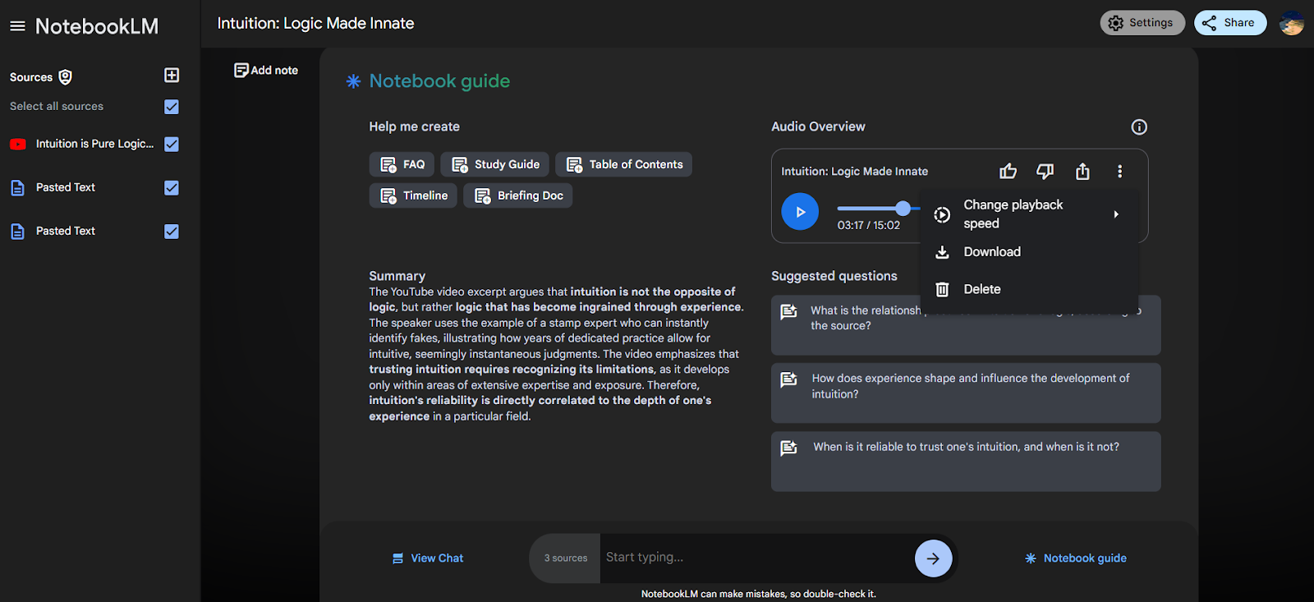Submit the chat with arrow send button

point(934,558)
